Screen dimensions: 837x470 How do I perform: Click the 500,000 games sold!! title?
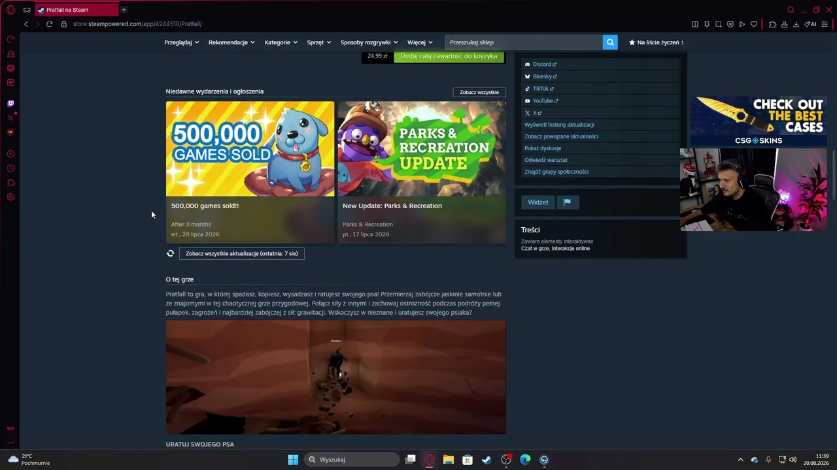click(205, 206)
